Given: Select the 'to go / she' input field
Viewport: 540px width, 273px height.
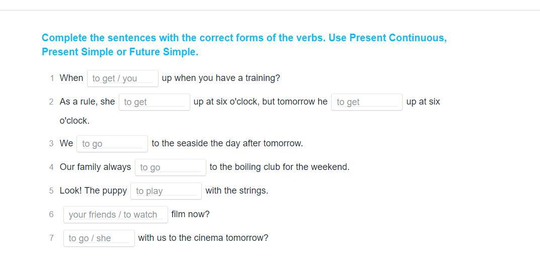Looking at the screenshot, I should pyautogui.click(x=99, y=238).
